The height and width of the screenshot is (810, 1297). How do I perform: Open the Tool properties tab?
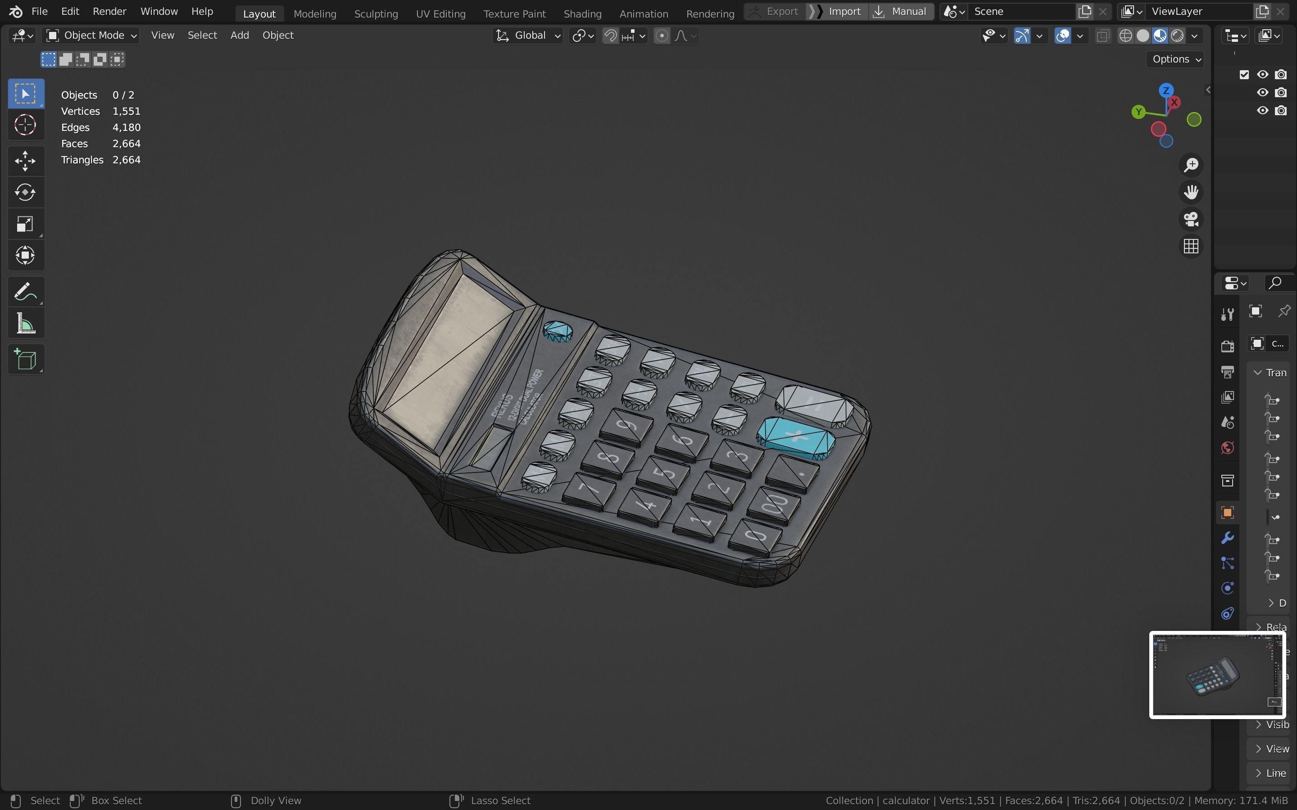tap(1227, 314)
